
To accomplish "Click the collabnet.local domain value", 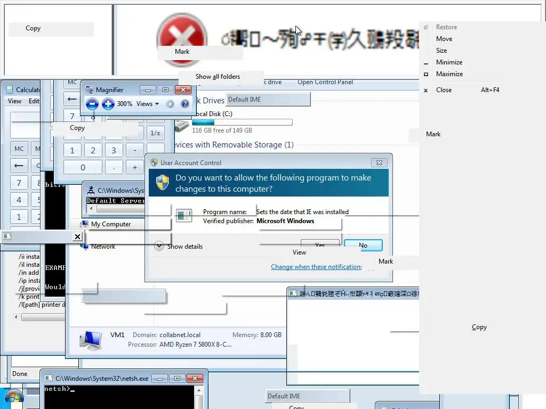I will [180, 334].
